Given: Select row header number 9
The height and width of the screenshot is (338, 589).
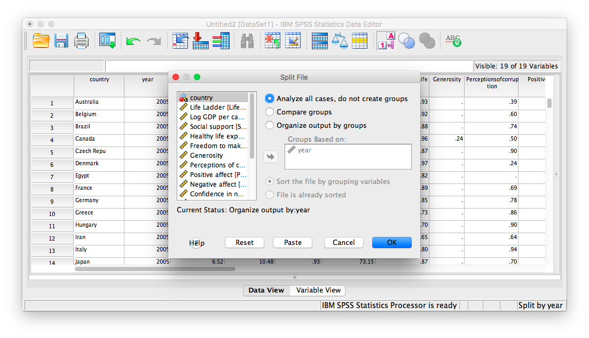Looking at the screenshot, I should point(52,202).
